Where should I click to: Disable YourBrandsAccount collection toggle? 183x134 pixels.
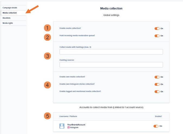[156, 126]
